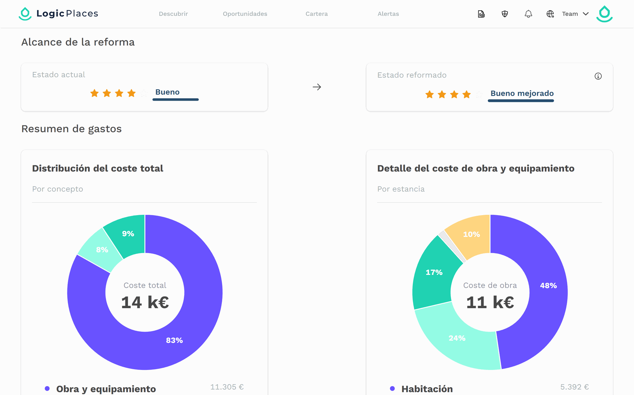Screen dimensions: 634x395
Task: Click the LogicPlaces logo icon
Action: pos(25,14)
